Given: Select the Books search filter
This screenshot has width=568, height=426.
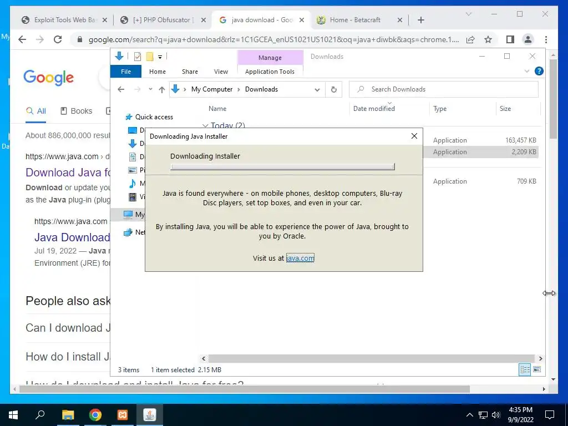Looking at the screenshot, I should tap(77, 111).
